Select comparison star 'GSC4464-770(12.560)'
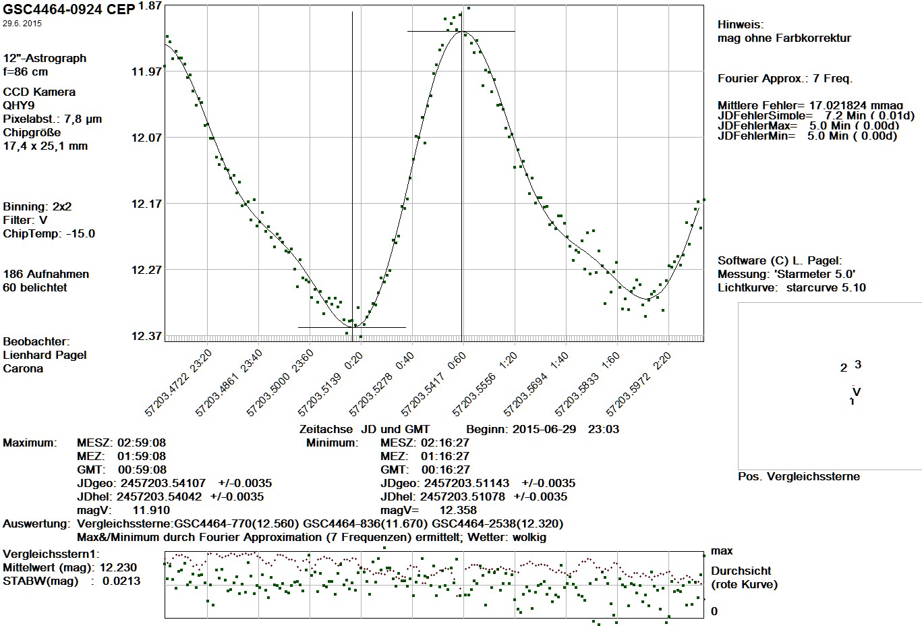The width and height of the screenshot is (922, 626). click(x=237, y=523)
